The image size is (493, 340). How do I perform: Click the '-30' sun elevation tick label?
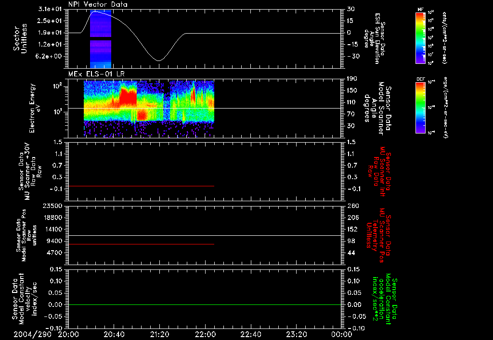353,57
